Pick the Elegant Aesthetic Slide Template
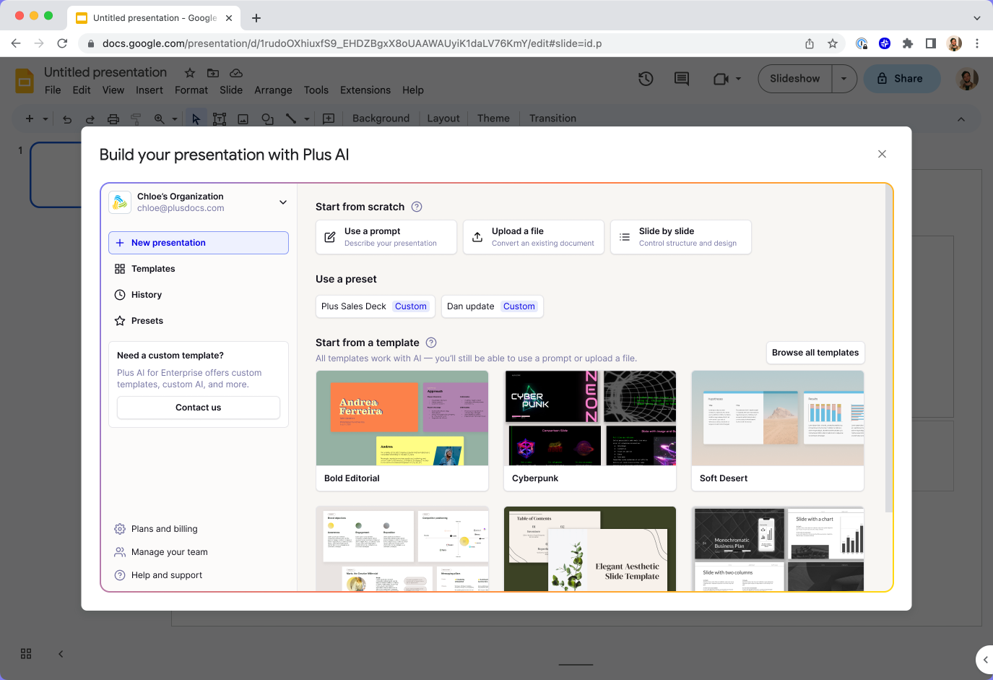 pyautogui.click(x=590, y=548)
